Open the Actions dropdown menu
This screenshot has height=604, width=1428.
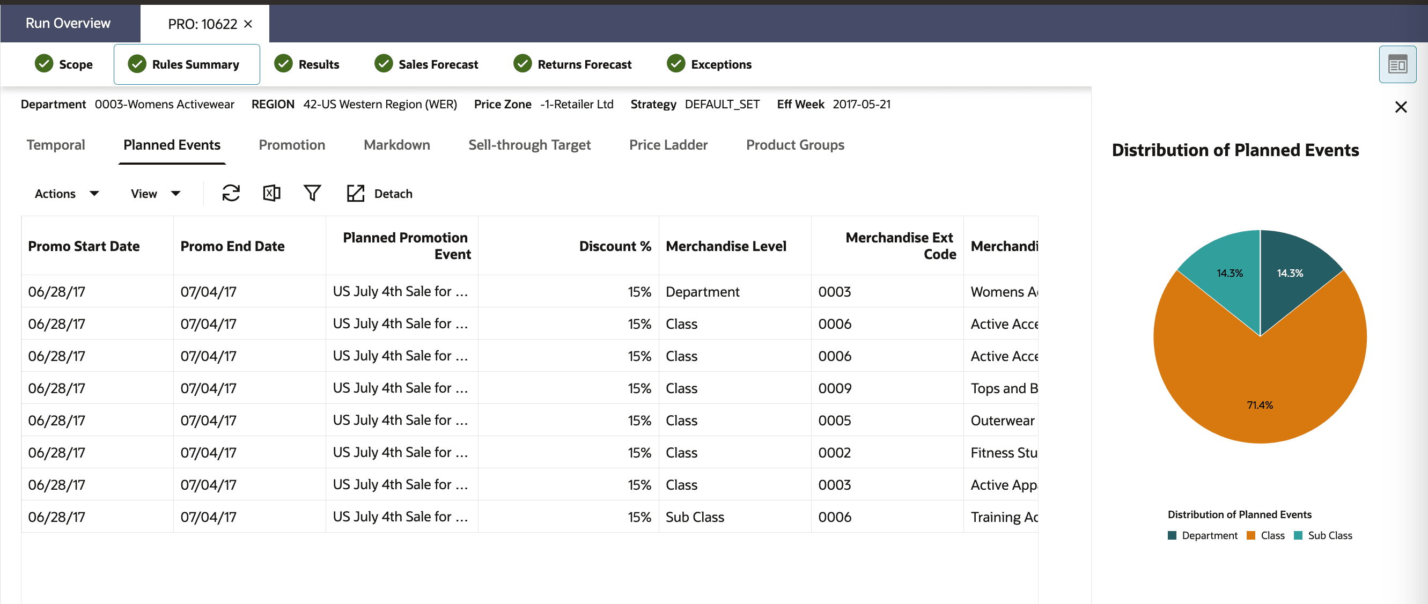67,194
